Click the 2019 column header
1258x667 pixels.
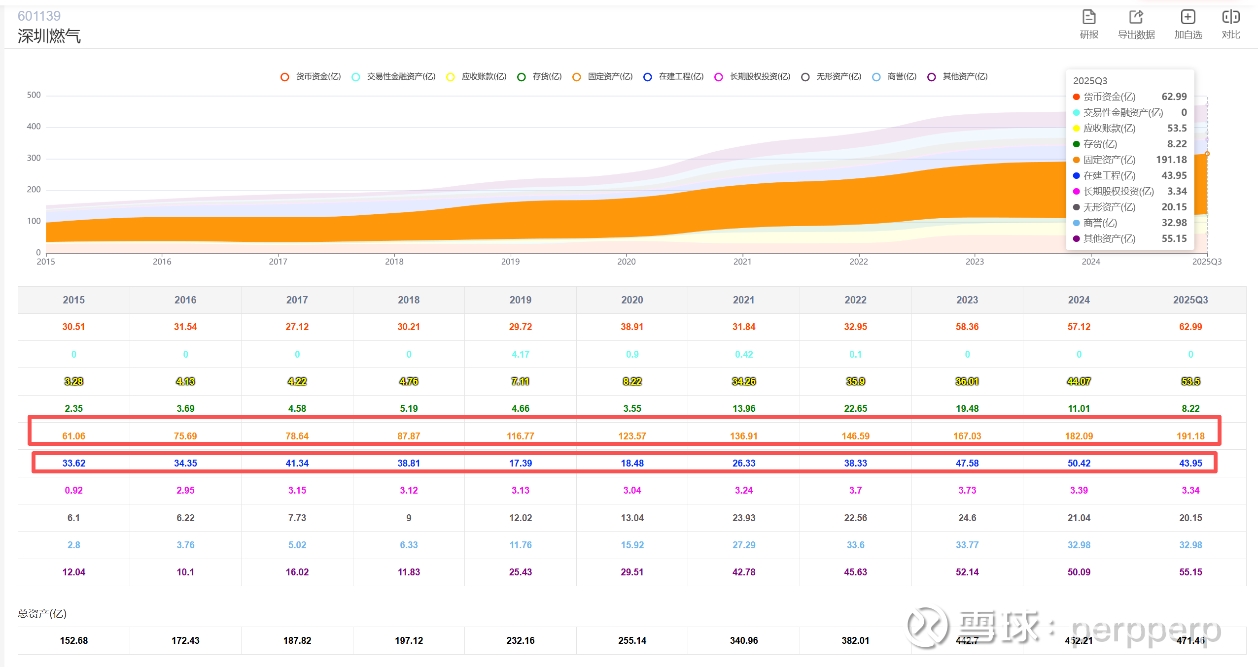click(x=520, y=300)
